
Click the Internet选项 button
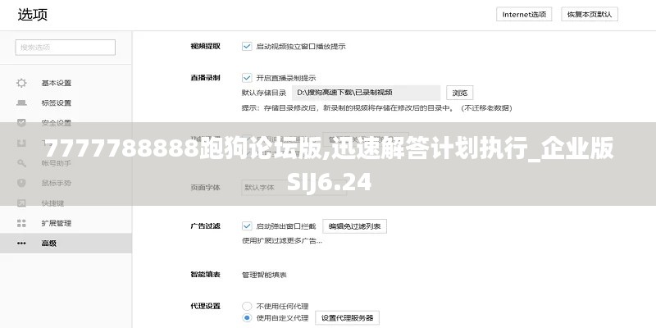[524, 14]
